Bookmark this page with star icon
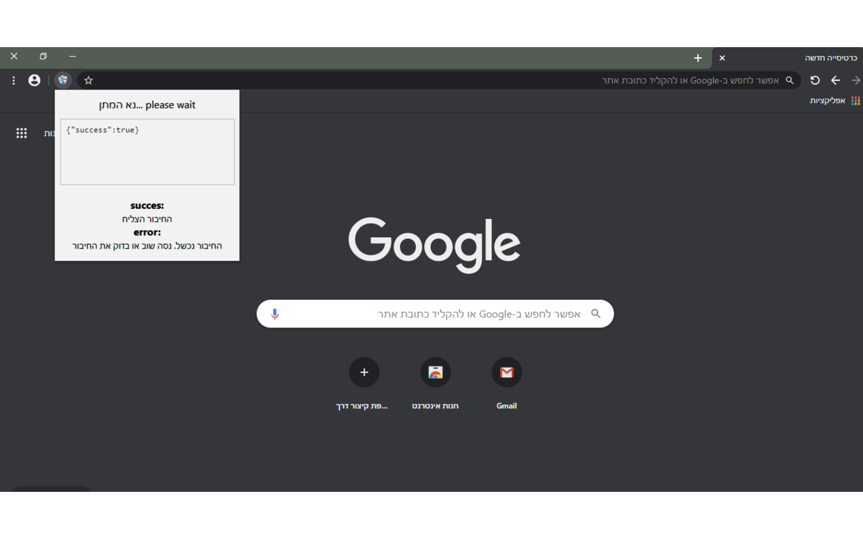This screenshot has width=863, height=539. click(x=88, y=80)
